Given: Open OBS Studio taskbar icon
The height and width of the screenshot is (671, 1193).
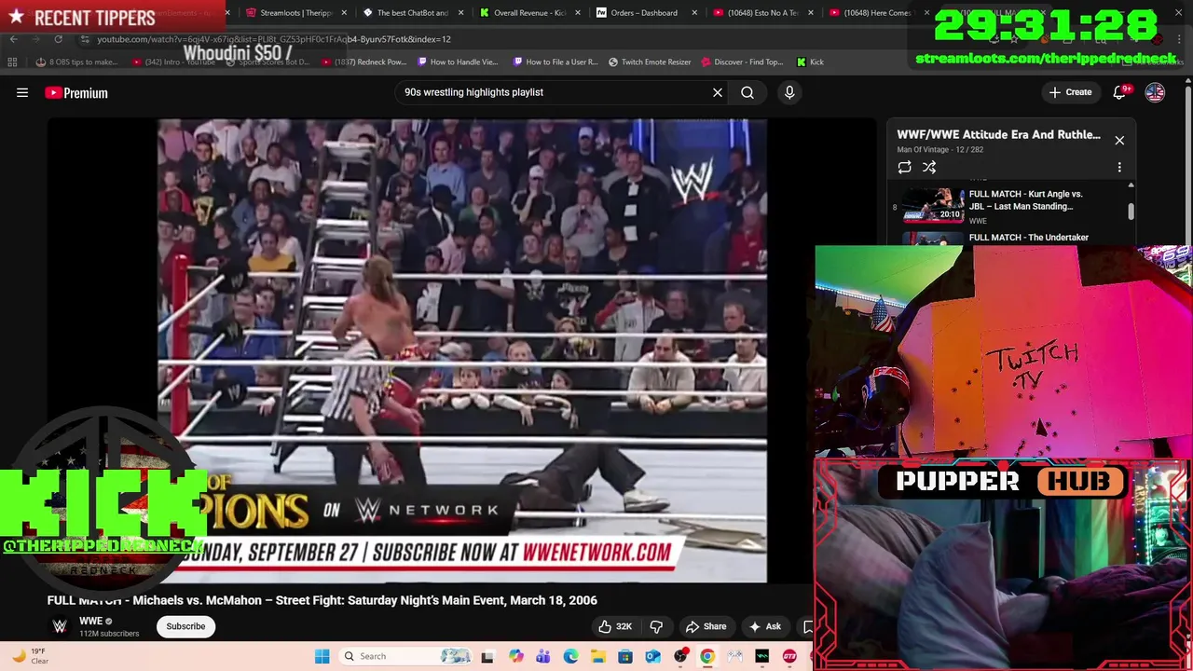Looking at the screenshot, I should [680, 656].
